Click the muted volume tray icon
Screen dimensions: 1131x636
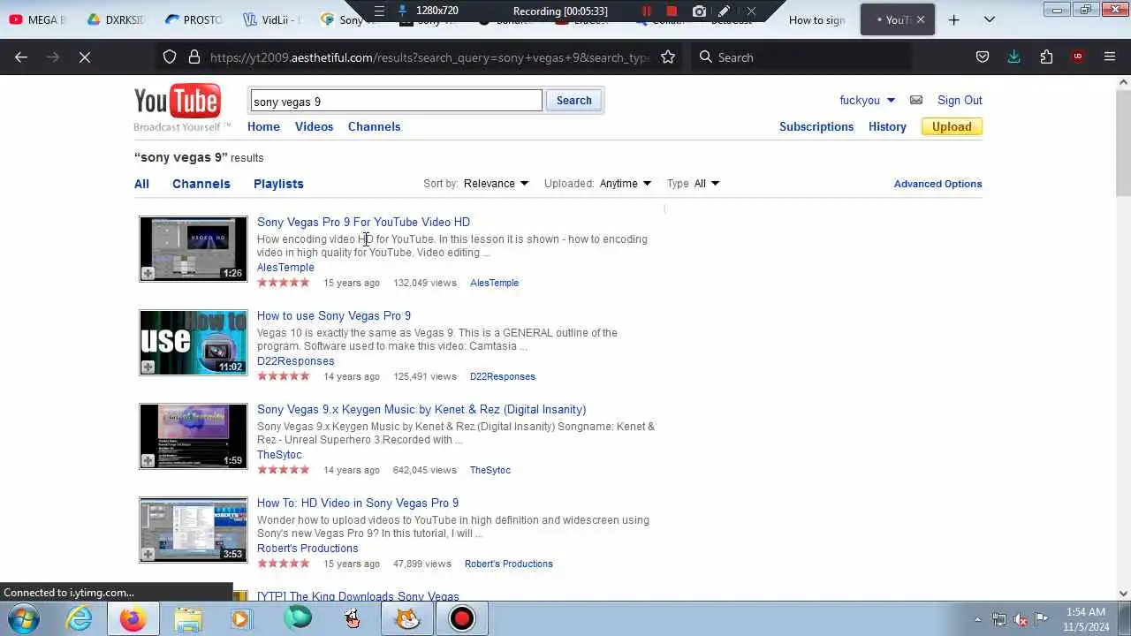point(1021,619)
